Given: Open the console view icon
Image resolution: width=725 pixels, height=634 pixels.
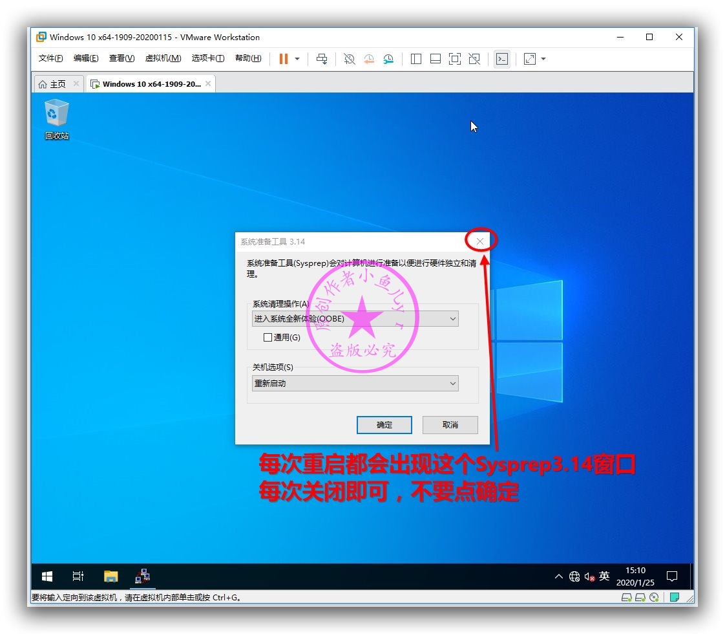Looking at the screenshot, I should 501,59.
